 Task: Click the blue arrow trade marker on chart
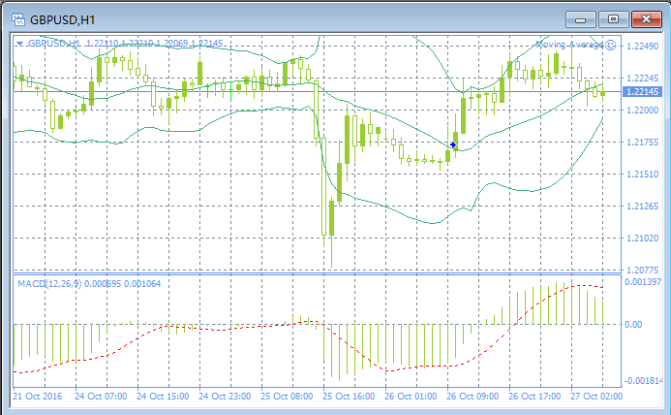point(453,144)
